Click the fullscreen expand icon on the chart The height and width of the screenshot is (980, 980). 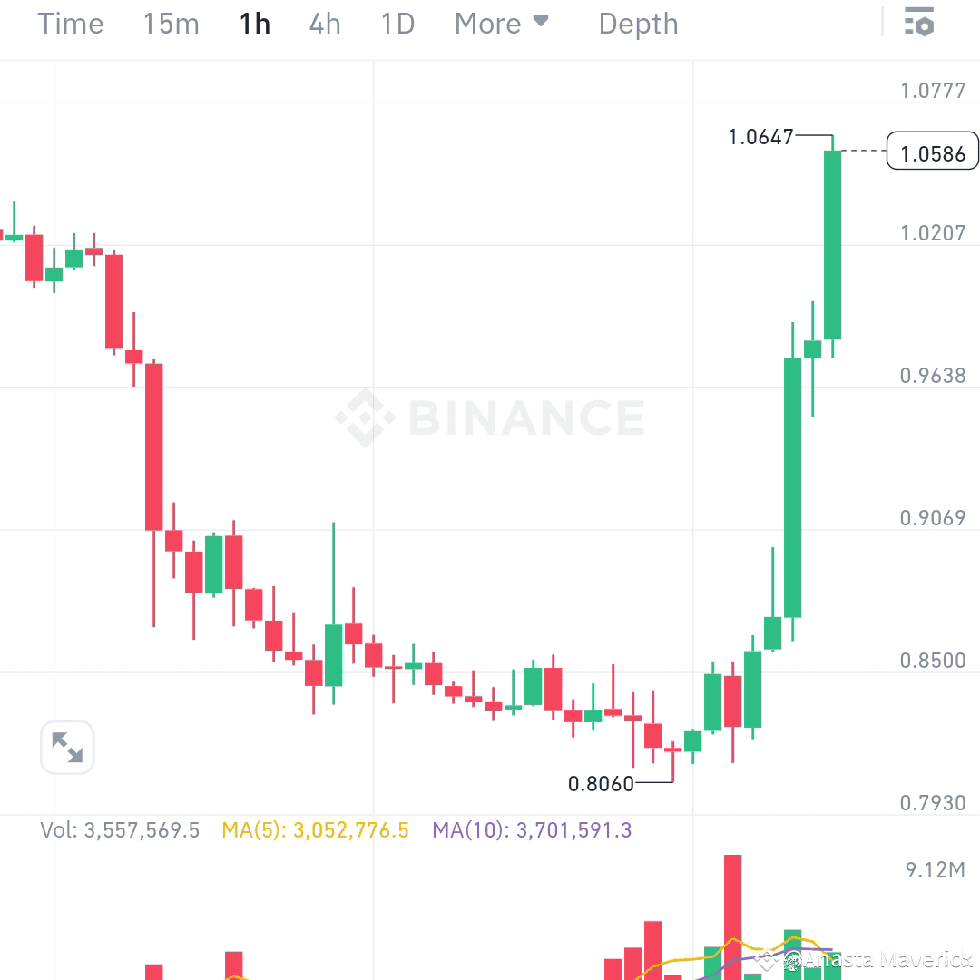point(67,747)
